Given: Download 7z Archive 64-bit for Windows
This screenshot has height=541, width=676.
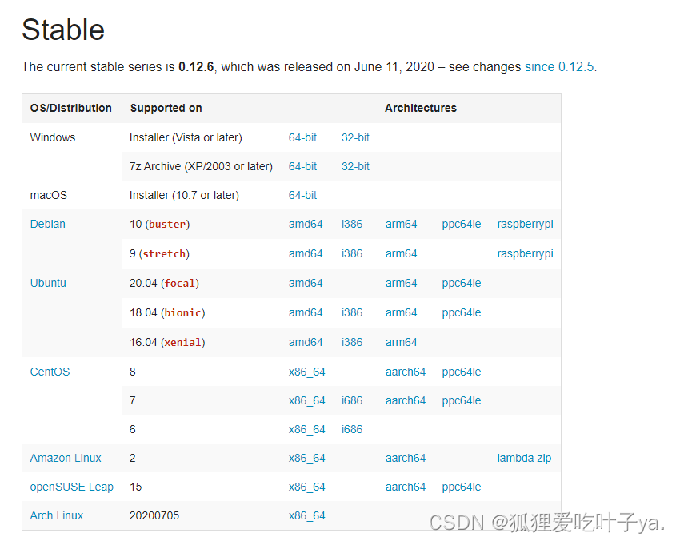Looking at the screenshot, I should point(302,166).
